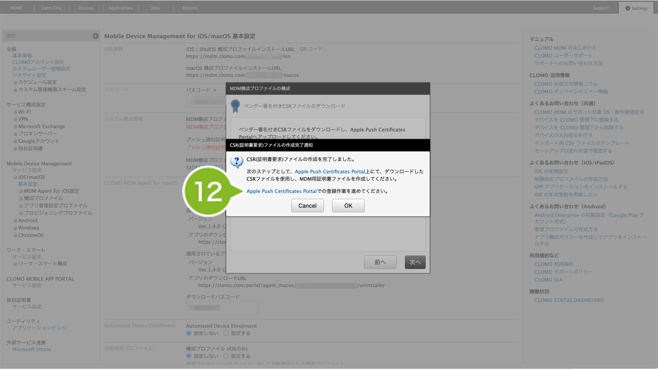Open Microsoft Intune under 外部サービス連携
Screen dimensions: 658x370
pyautogui.click(x=31, y=349)
